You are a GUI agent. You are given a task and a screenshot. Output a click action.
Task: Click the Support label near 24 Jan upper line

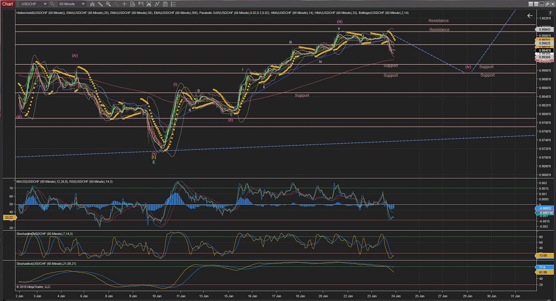390,66
